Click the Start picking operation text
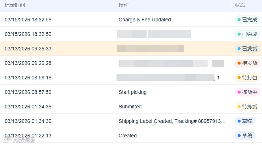The height and width of the screenshot is (145, 262). [x=132, y=92]
